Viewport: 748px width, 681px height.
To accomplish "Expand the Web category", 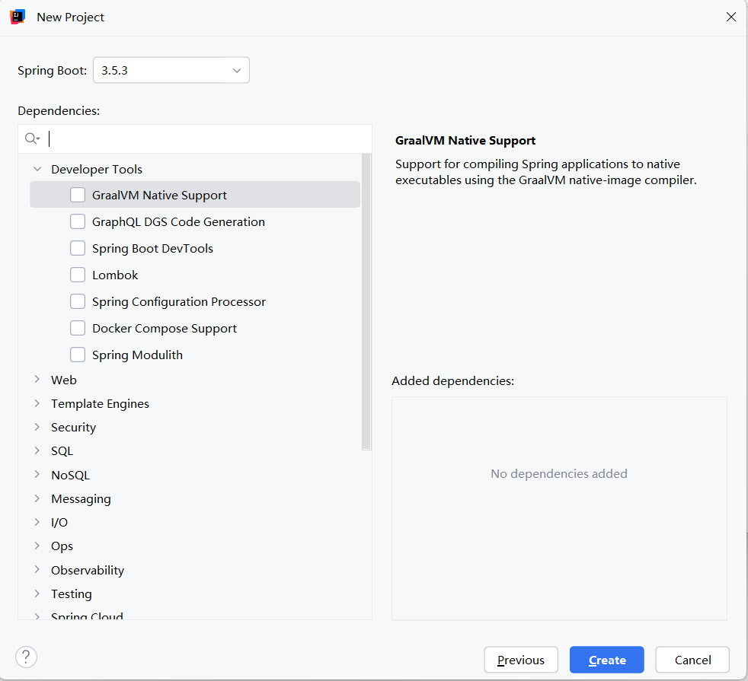I will coord(37,380).
